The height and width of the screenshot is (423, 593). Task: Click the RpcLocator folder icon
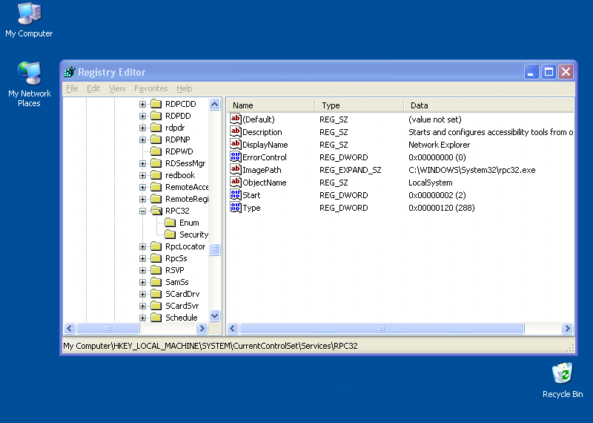click(x=156, y=246)
